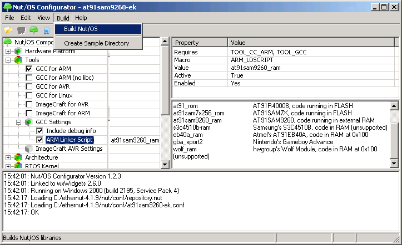Image resolution: width=402 pixels, height=245 pixels.
Task: Click the Nut/OS tree icon in title bar
Action: (x=7, y=7)
